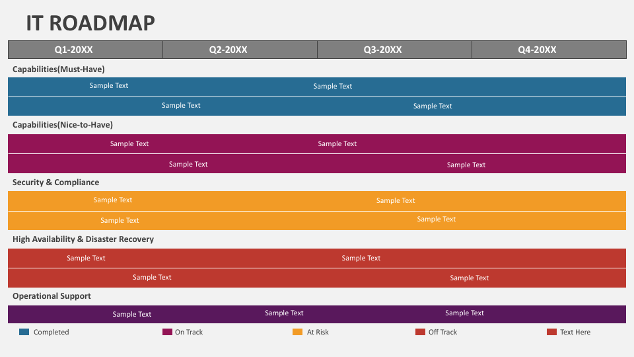Viewport: 634px width, 357px height.
Task: Select Q1 Sample Text in lower red Disaster Recovery bar
Action: pyautogui.click(x=152, y=277)
